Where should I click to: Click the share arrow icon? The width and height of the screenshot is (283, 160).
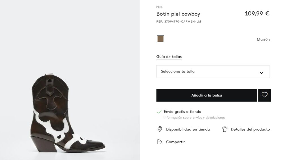point(160,142)
